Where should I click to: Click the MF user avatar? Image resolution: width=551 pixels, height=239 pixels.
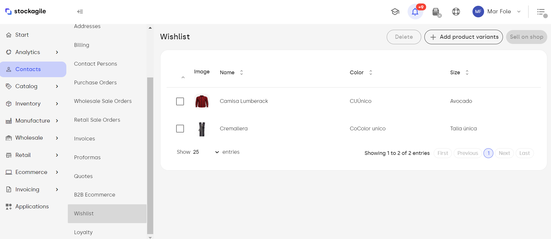click(478, 12)
